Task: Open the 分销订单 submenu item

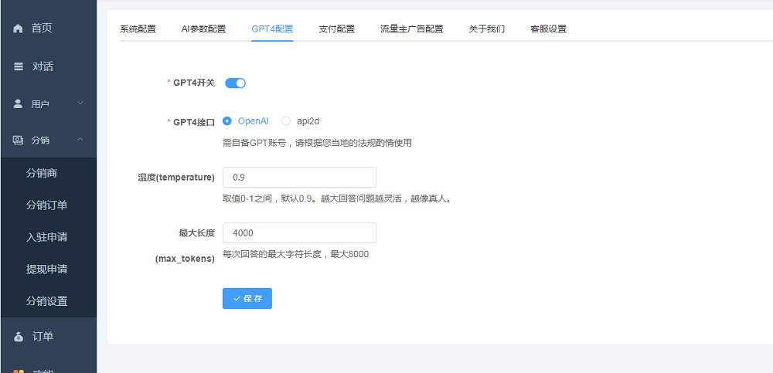Action: coord(48,205)
